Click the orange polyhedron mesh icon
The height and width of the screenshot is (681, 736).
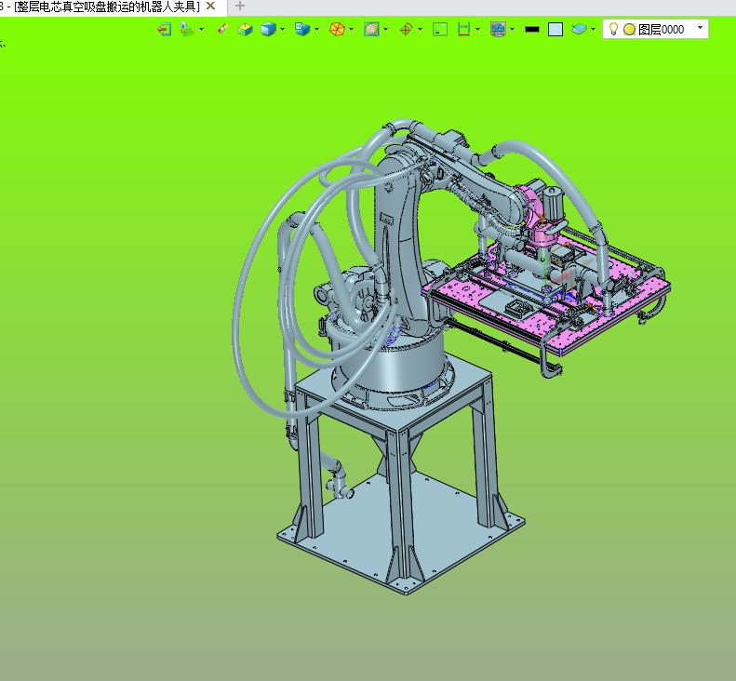click(x=337, y=30)
